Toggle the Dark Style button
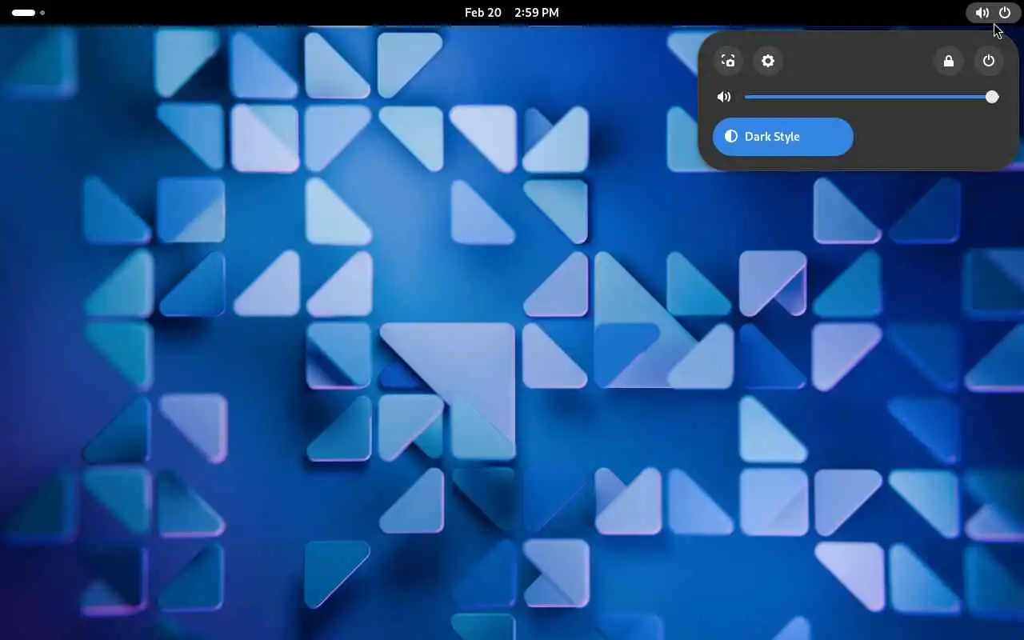 pyautogui.click(x=783, y=137)
